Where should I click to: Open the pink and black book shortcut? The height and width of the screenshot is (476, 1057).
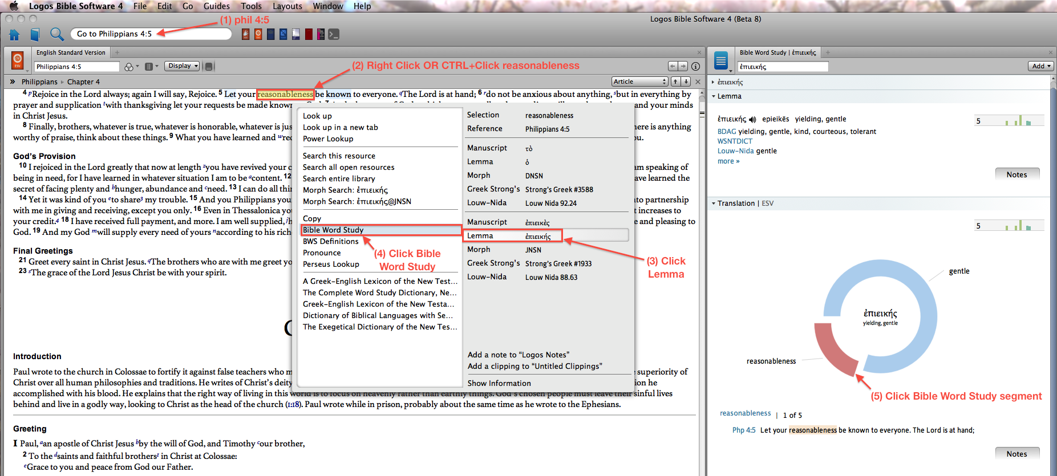[321, 34]
